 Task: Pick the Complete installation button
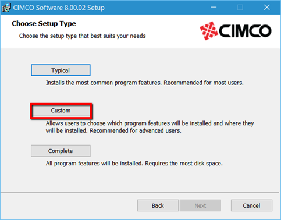point(61,151)
